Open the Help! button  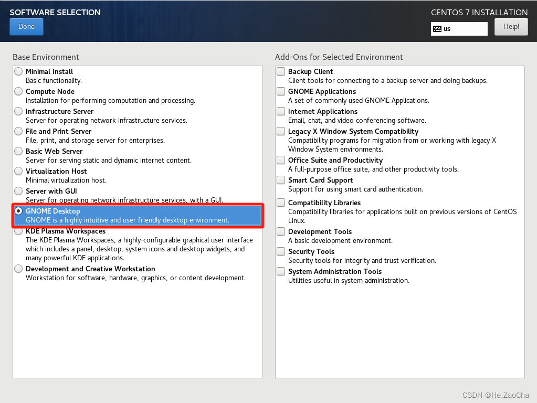pyautogui.click(x=511, y=27)
